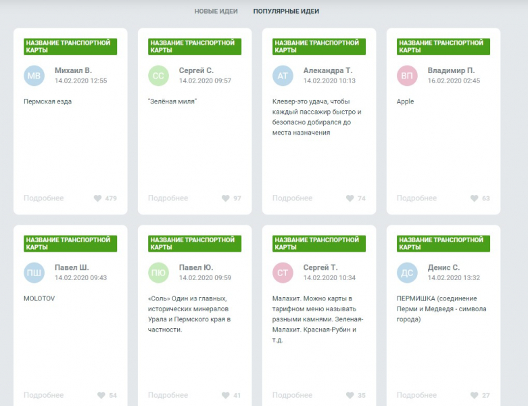This screenshot has width=528, height=406.
Task: Click heart icon on "Зелёная миля" card
Action: (x=225, y=198)
